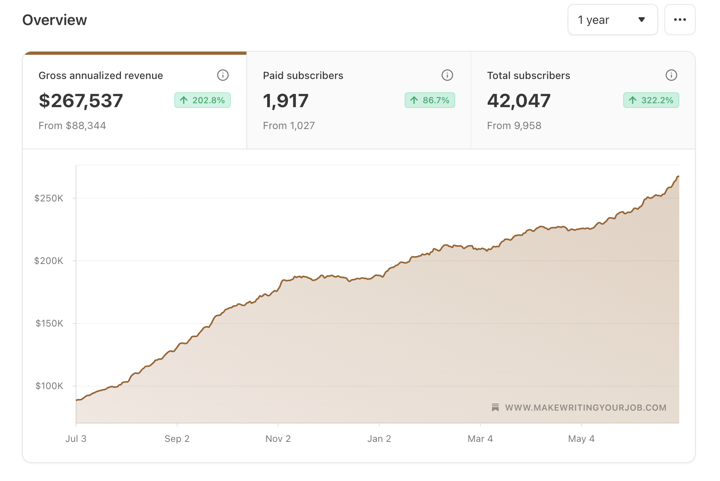Click the $267,537 revenue value
Image resolution: width=720 pixels, height=481 pixels.
[81, 101]
